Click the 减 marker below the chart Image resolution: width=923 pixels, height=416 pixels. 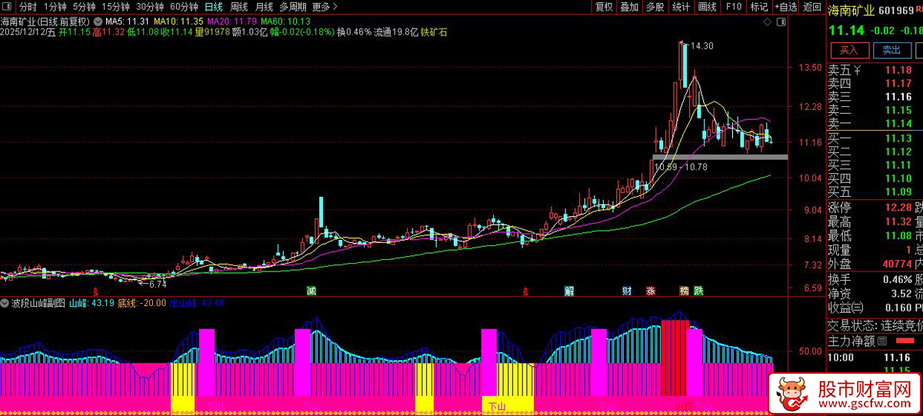(x=311, y=291)
